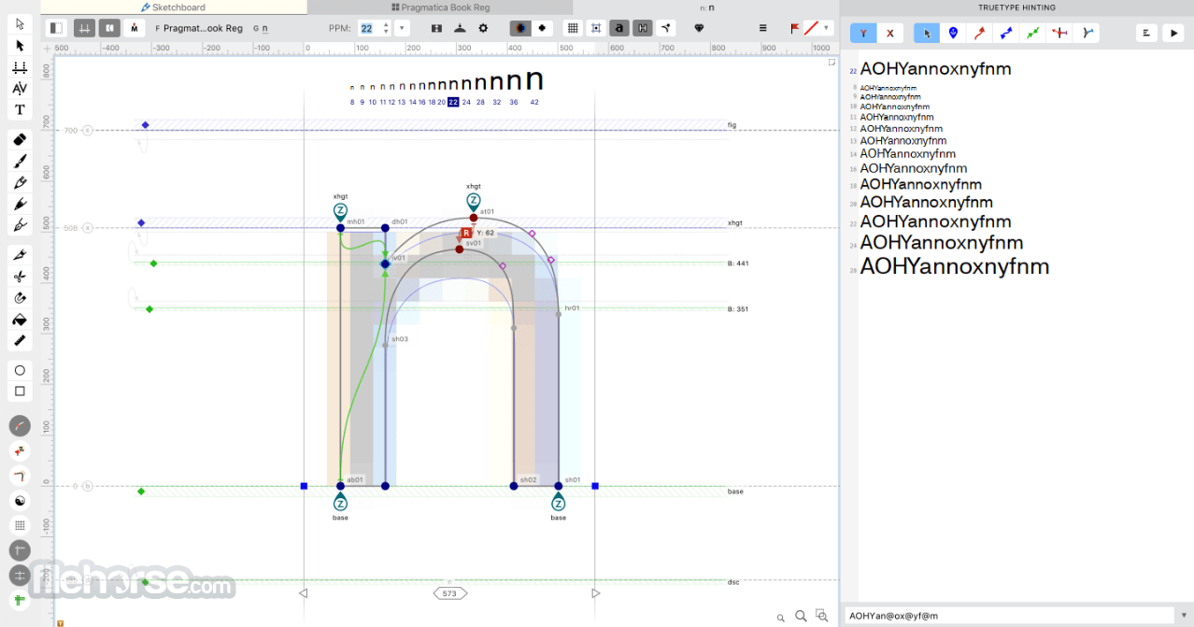The image size is (1194, 627).
Task: Click the preview text input field
Action: [1010, 615]
